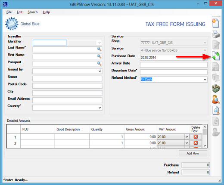
Task: Click the Purchase total field
Action: pyautogui.click(x=196, y=165)
